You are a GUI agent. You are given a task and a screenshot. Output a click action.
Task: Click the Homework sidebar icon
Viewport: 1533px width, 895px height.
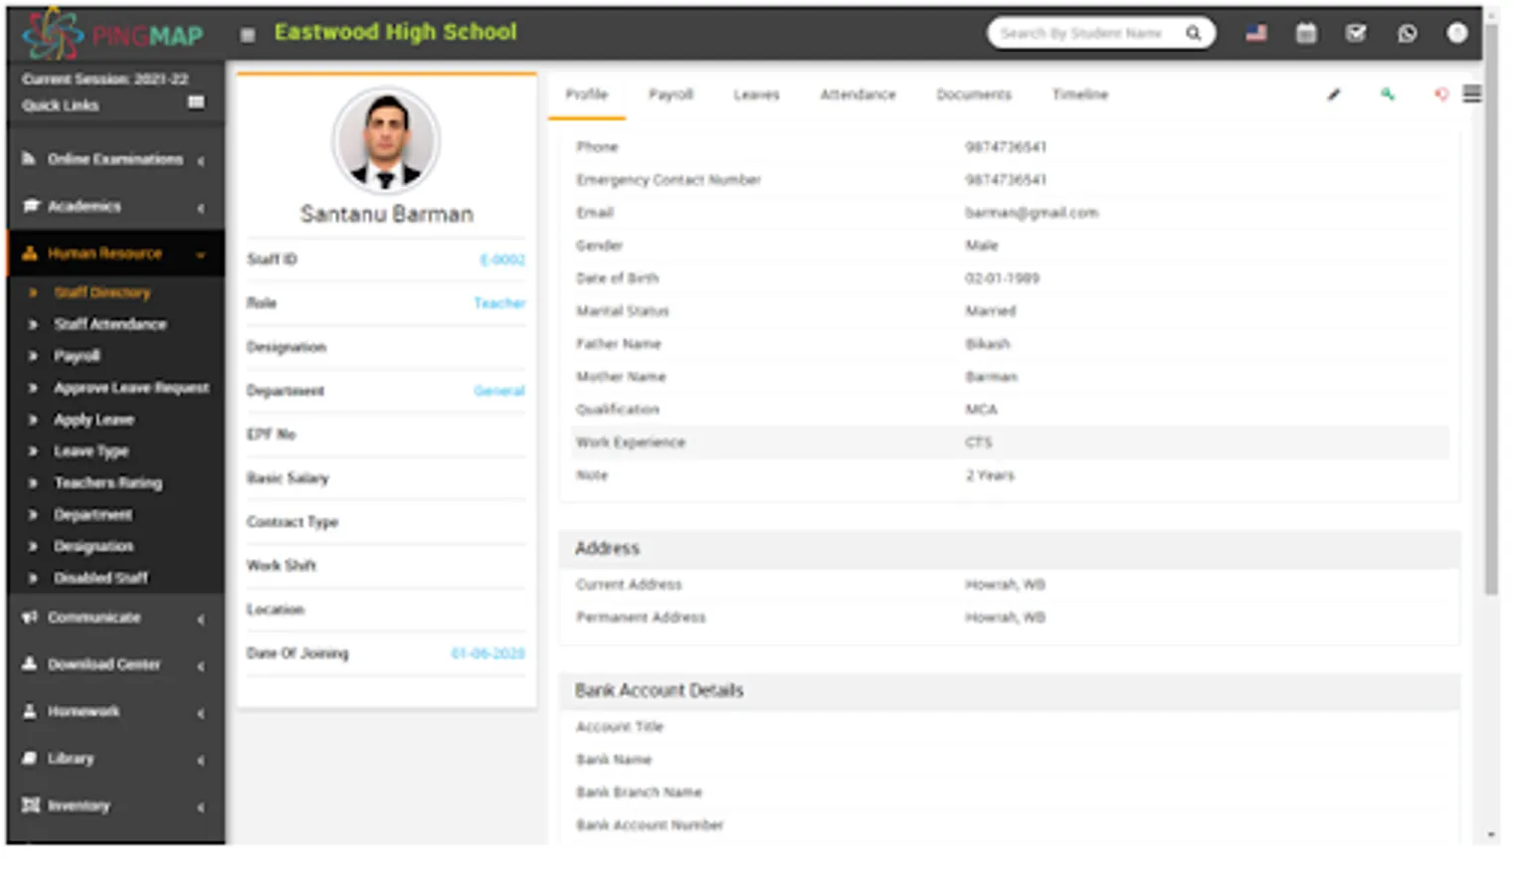tap(29, 711)
